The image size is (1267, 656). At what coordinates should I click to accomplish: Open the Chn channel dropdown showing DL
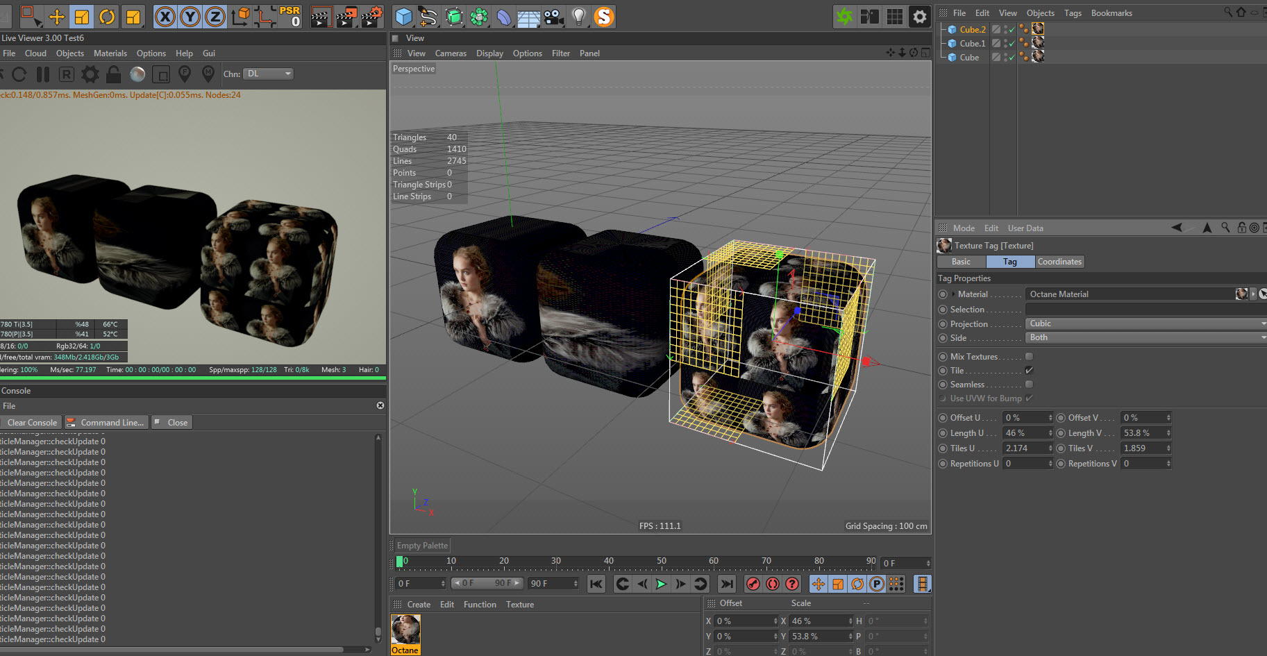pos(268,74)
